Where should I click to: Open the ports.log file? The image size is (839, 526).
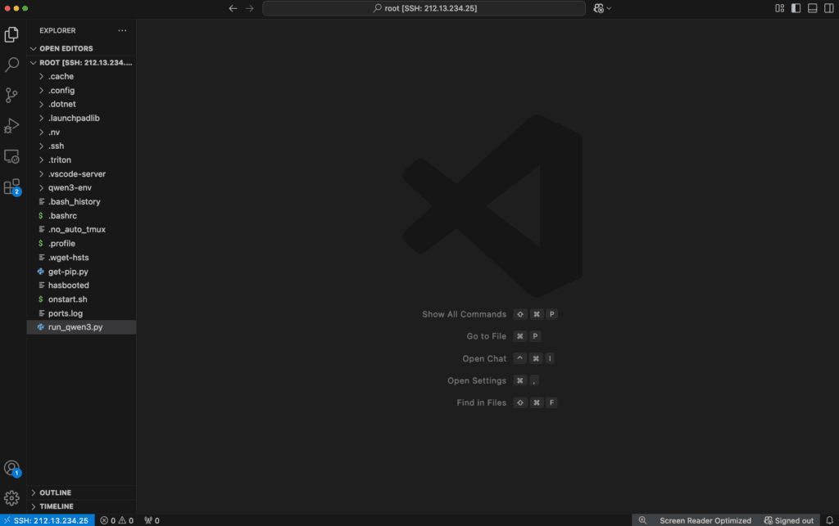pos(81,313)
